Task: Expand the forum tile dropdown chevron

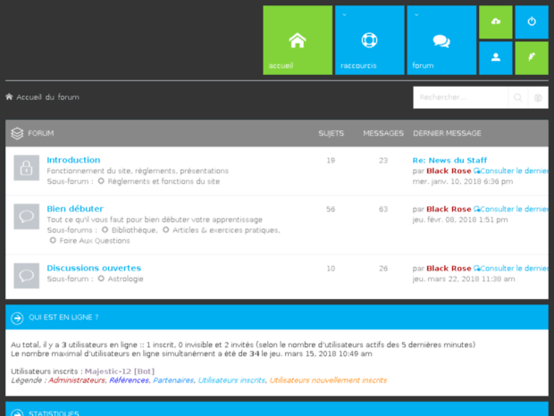Action: (415, 14)
